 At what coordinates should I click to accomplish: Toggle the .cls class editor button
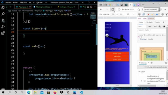155,26
